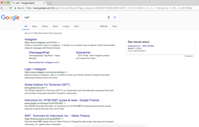The image size is (199, 127).
Task: Click the browser forward arrow
Action: [x=6, y=8]
